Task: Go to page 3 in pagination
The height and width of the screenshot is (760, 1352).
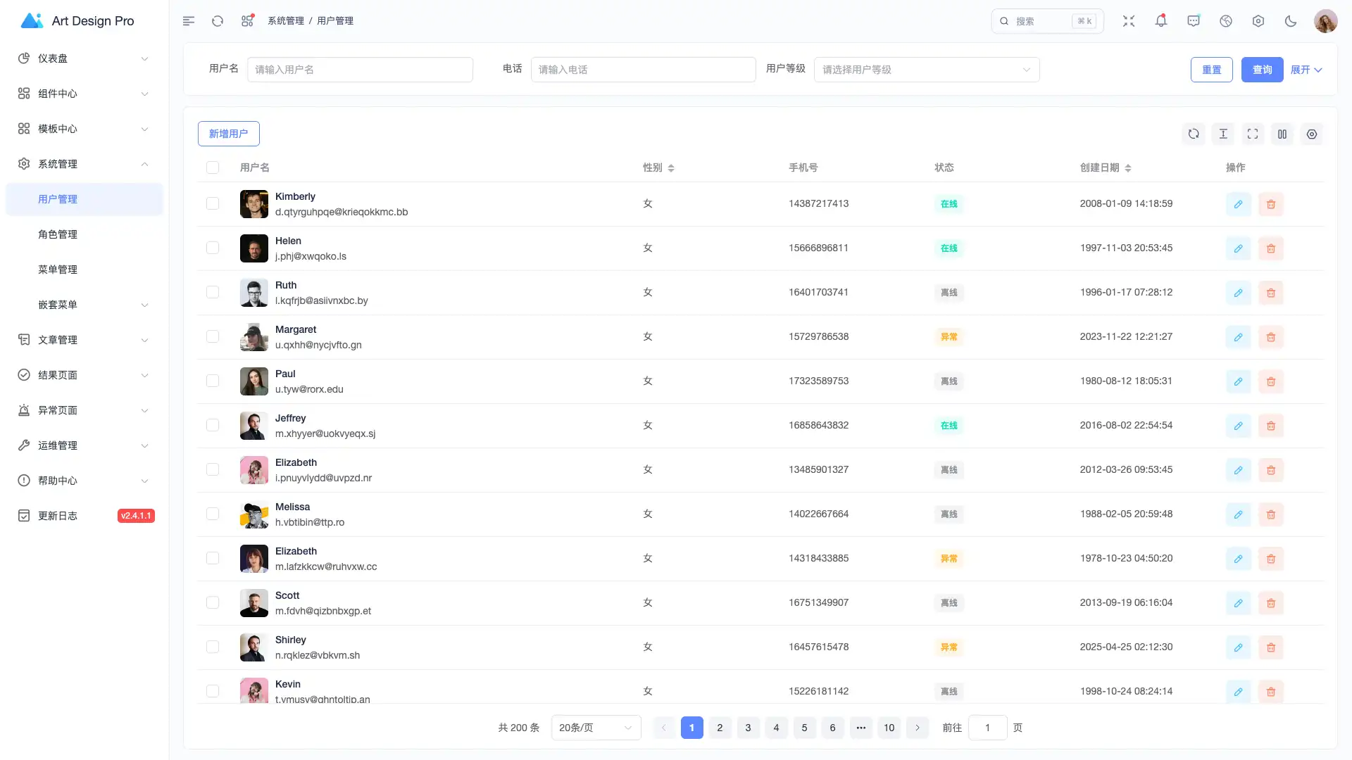Action: pyautogui.click(x=748, y=728)
